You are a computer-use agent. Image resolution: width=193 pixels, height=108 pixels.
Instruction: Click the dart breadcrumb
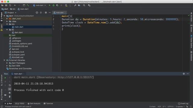[5, 9]
